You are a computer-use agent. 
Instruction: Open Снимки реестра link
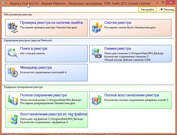coord(117,49)
